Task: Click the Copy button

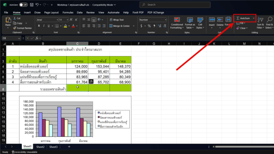Action: (x=18, y=23)
